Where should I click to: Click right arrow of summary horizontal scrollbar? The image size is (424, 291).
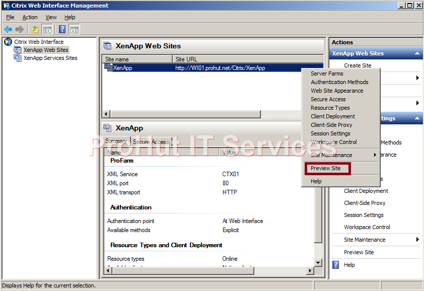pyautogui.click(x=310, y=270)
